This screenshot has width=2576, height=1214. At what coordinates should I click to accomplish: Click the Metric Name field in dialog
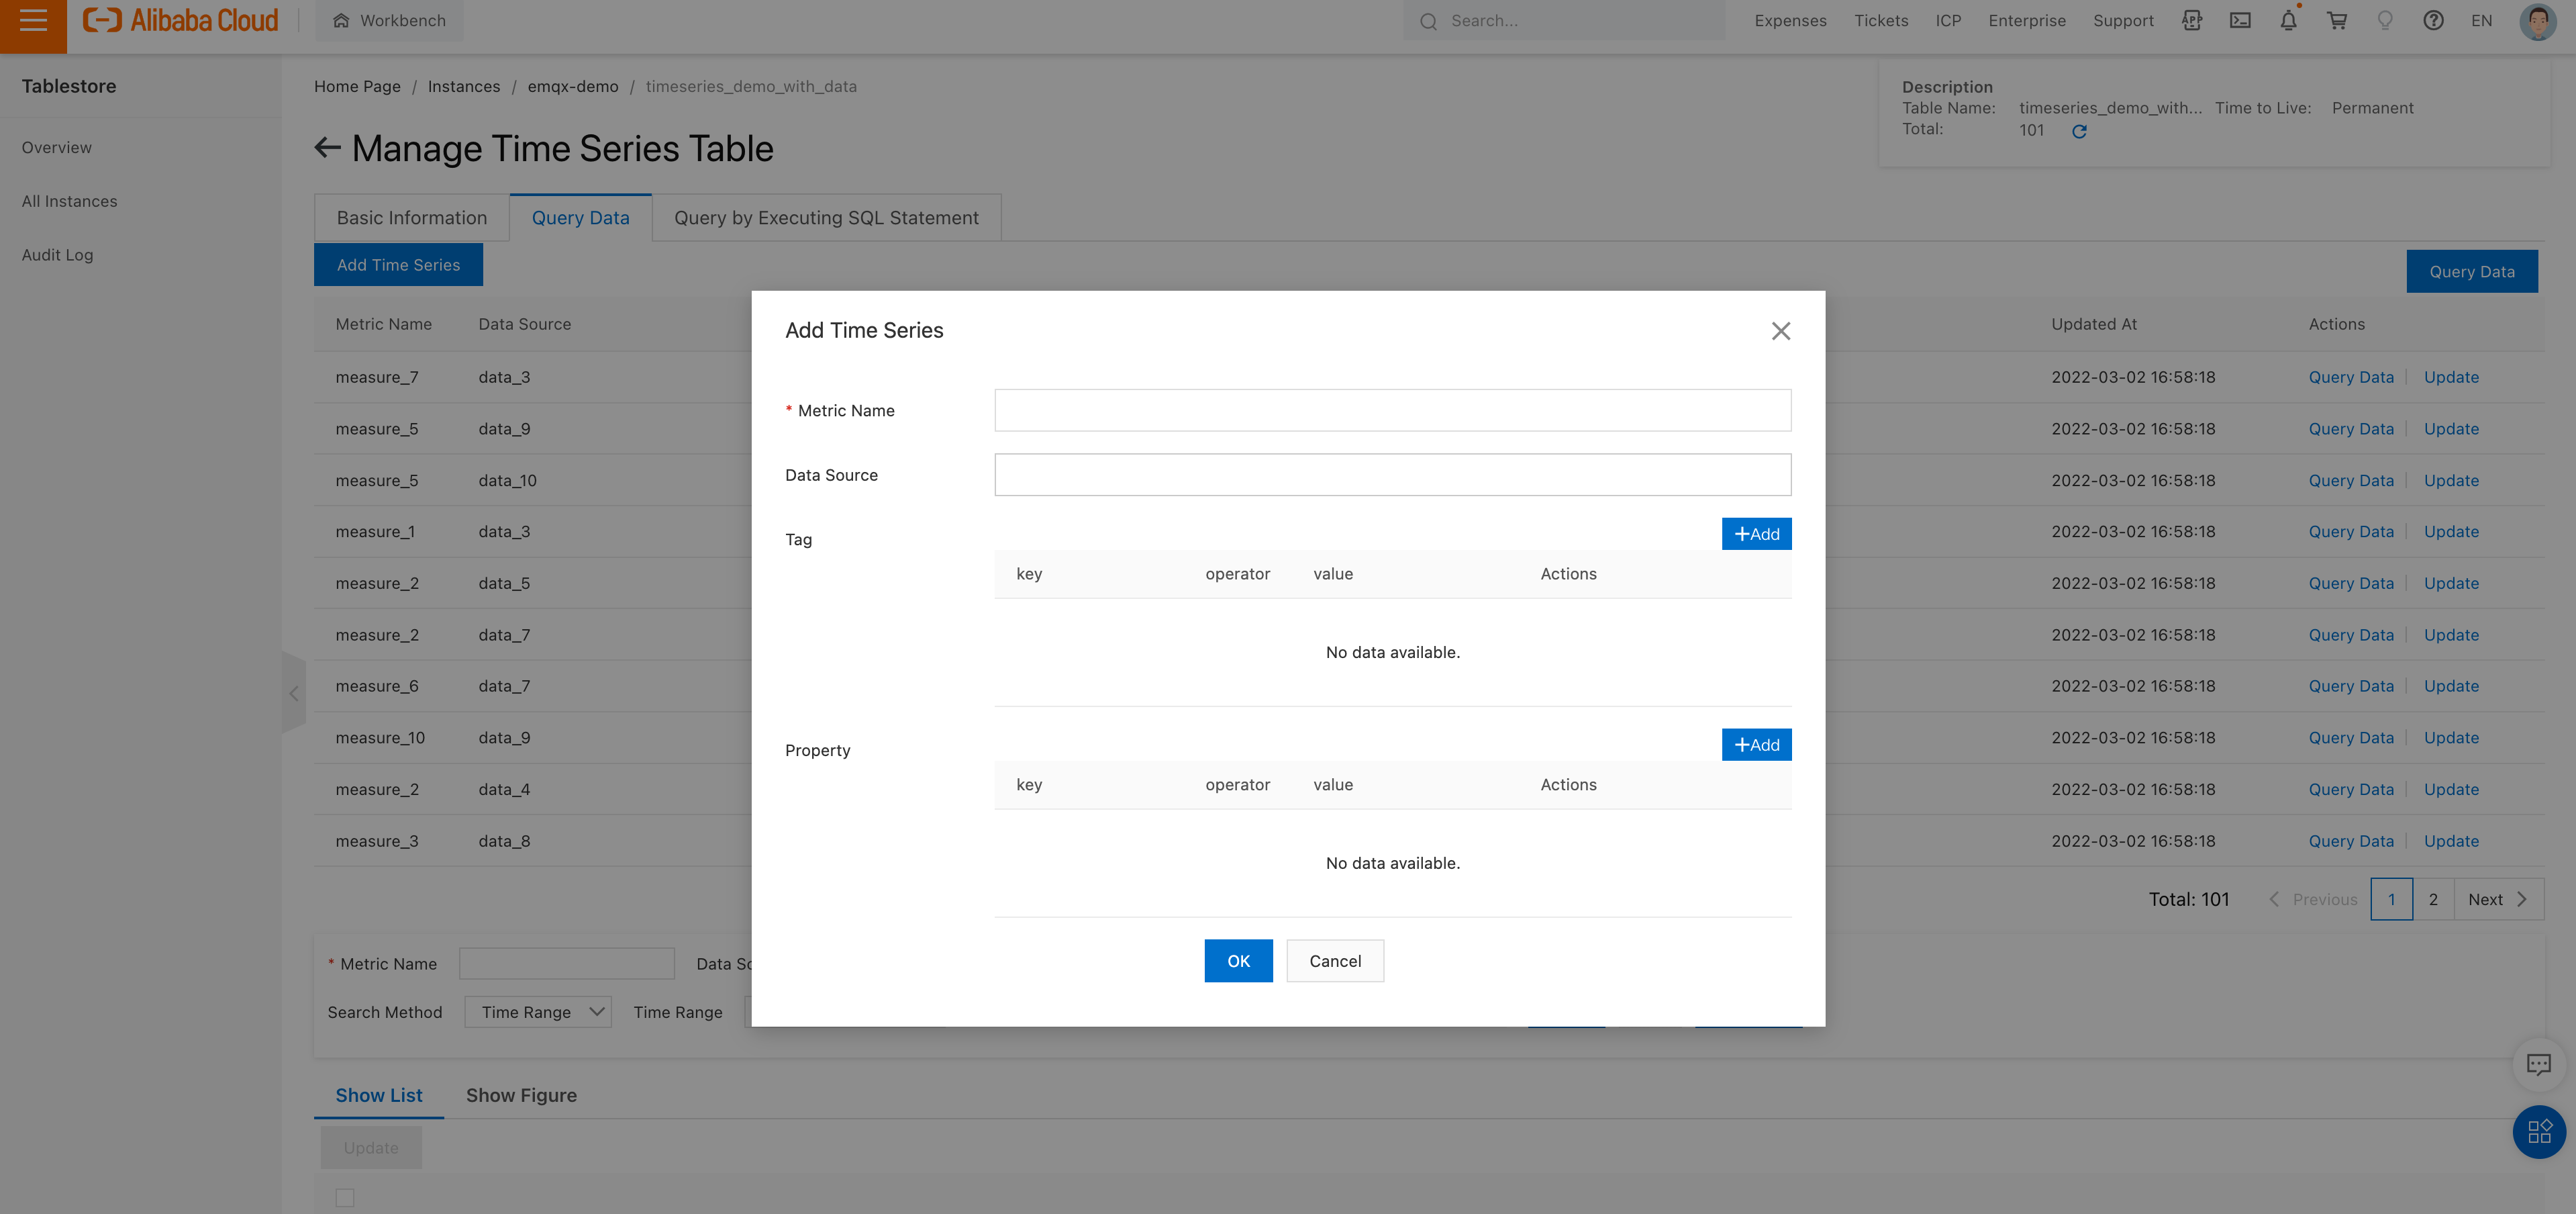(1392, 410)
